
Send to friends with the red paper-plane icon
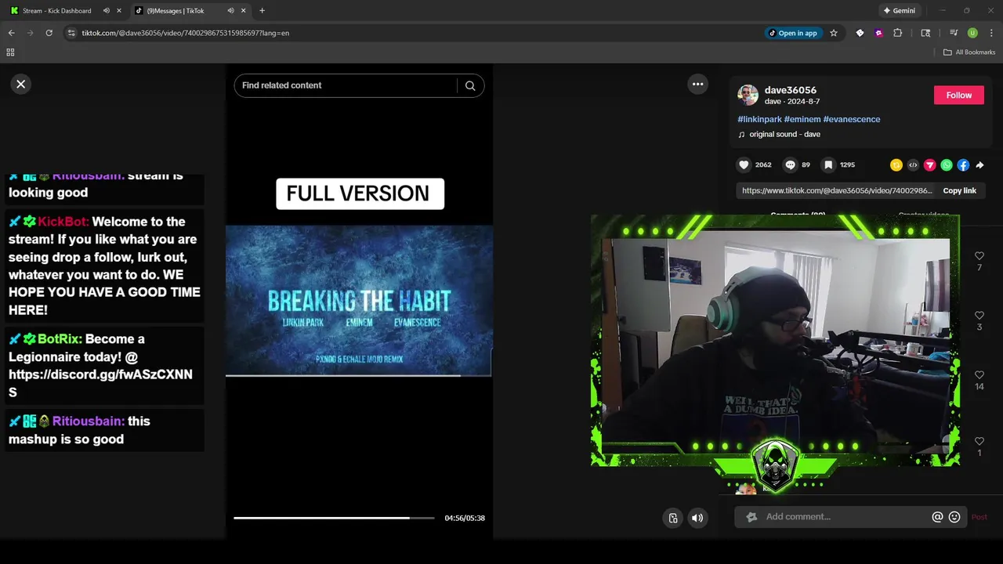coord(929,164)
